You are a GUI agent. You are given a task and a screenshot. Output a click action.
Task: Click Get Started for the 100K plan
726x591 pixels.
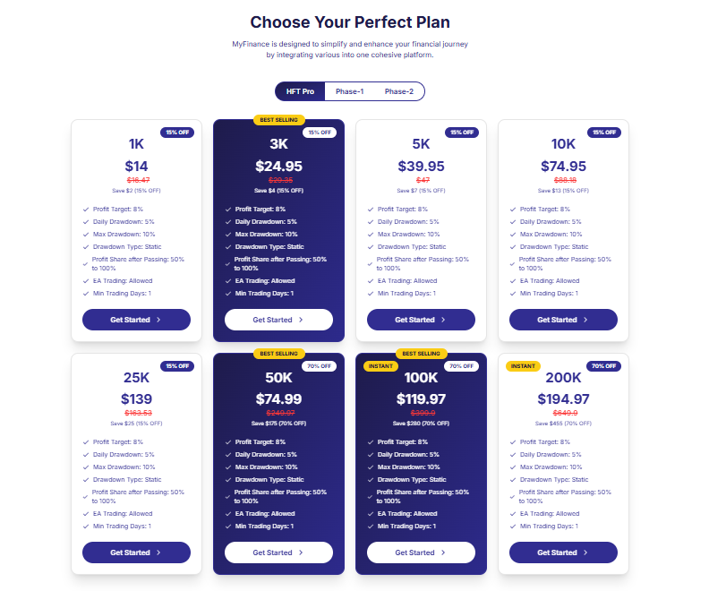(421, 552)
